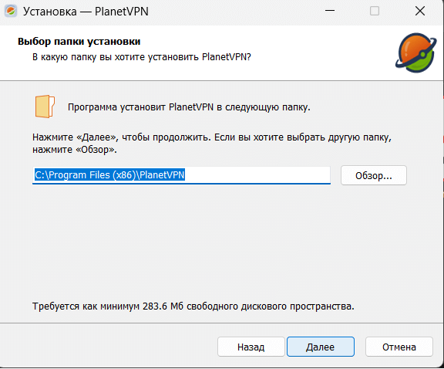
Task: Click the yellow folder icon
Action: pyautogui.click(x=45, y=107)
